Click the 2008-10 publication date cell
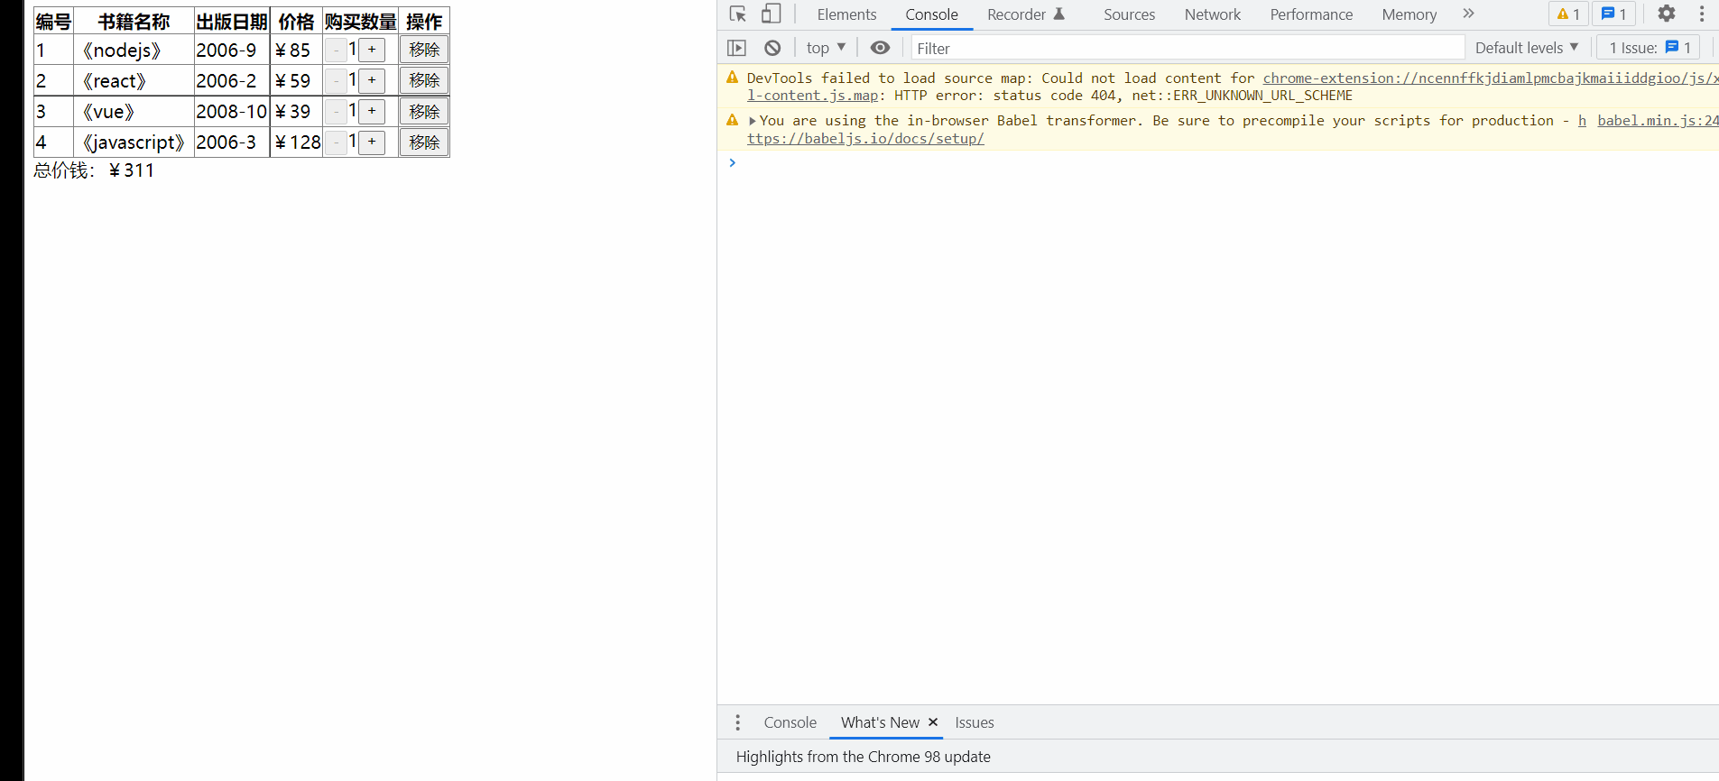Screen dimensions: 1719x781 (232, 112)
